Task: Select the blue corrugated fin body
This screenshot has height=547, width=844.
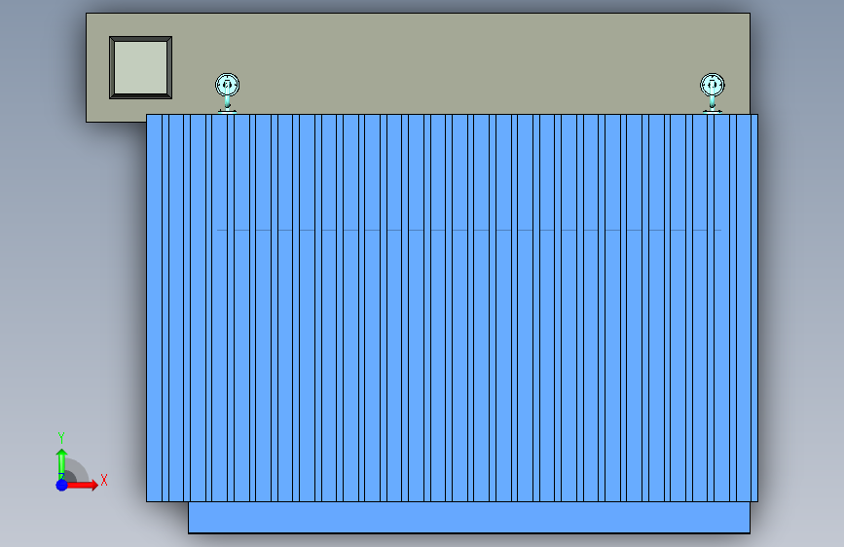Action: click(x=452, y=308)
